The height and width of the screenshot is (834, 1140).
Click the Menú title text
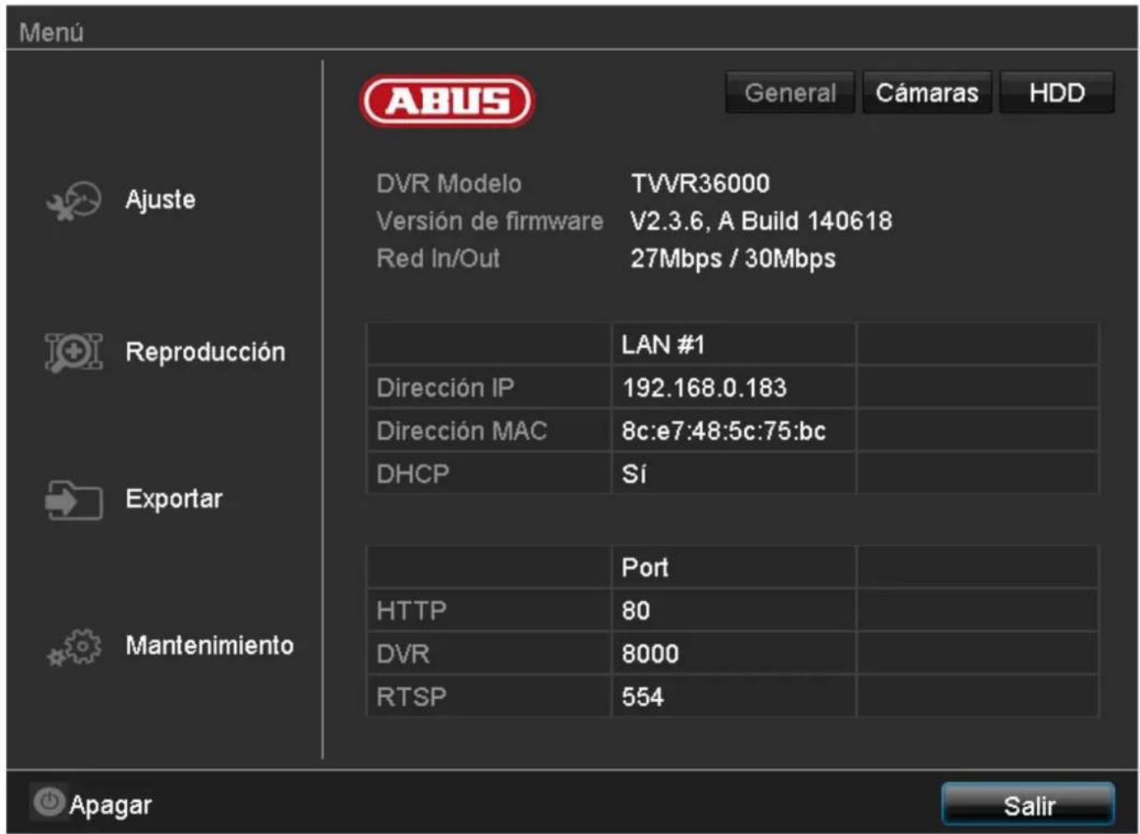(x=51, y=32)
